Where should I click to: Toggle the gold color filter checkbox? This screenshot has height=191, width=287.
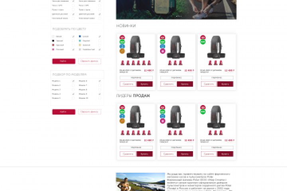(100, 45)
